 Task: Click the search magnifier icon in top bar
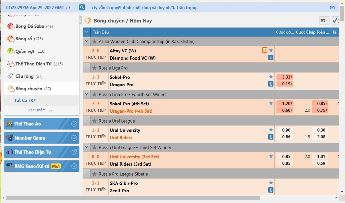coord(82,7)
